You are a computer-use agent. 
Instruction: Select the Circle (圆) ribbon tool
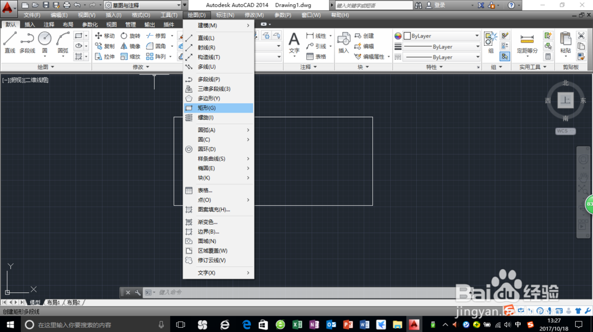pos(44,43)
